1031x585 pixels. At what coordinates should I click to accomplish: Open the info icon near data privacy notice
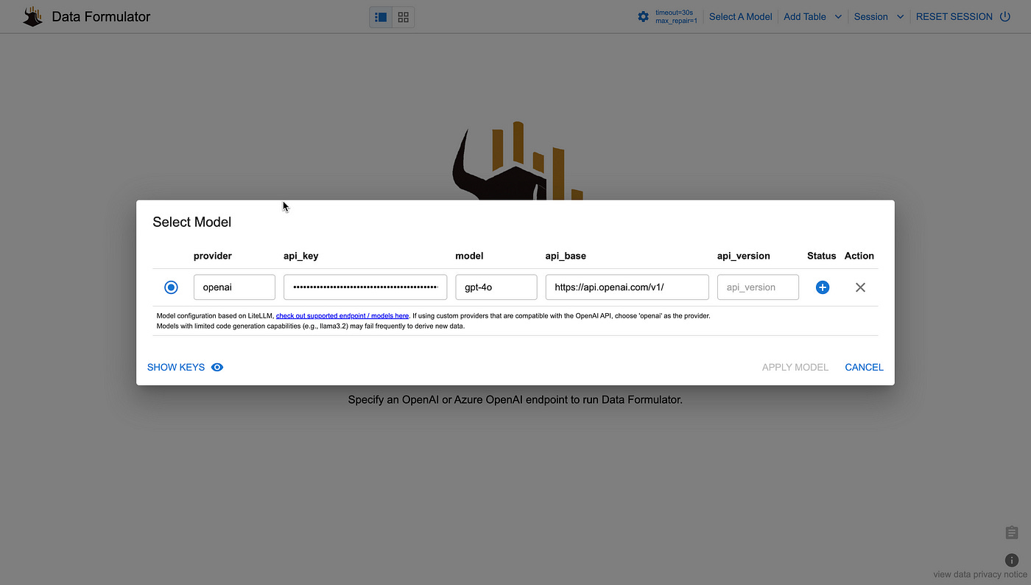[x=1010, y=559]
